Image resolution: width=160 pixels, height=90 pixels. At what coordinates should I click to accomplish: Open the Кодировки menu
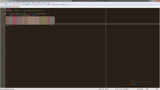pyautogui.click(x=18, y=3)
